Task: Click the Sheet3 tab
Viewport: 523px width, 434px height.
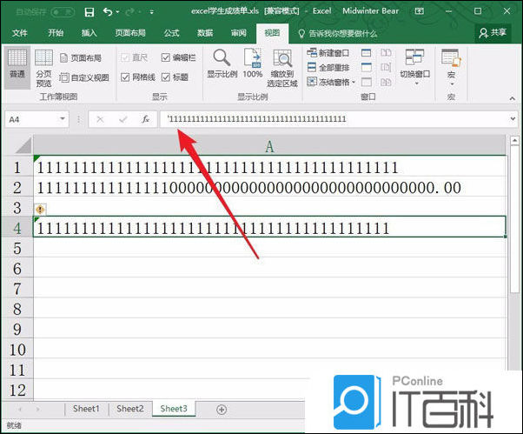Action: point(174,409)
